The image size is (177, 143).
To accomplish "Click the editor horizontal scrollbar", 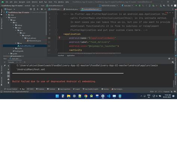I will coord(89,53).
